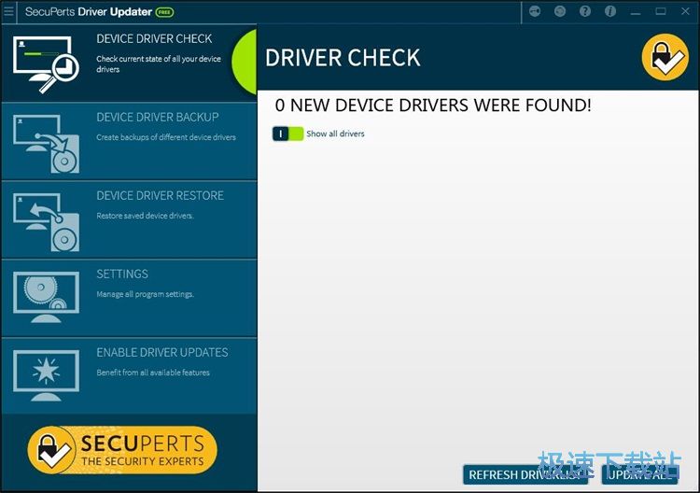Viewport: 700px width, 493px height.
Task: Toggle the Show all drivers switch
Action: click(288, 134)
